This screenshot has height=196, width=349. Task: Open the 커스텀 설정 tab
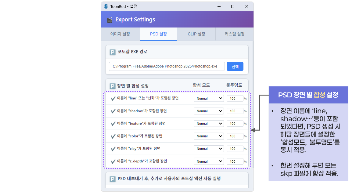234,34
